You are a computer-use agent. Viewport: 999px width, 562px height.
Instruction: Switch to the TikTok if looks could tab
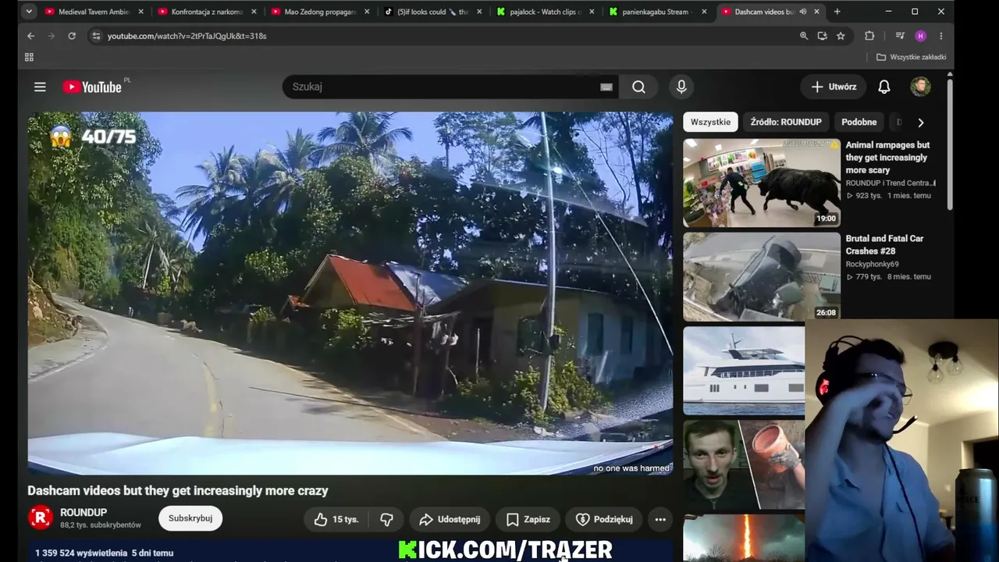tap(433, 12)
